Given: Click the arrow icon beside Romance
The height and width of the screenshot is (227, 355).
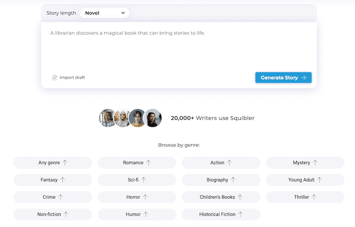Looking at the screenshot, I should (x=148, y=163).
